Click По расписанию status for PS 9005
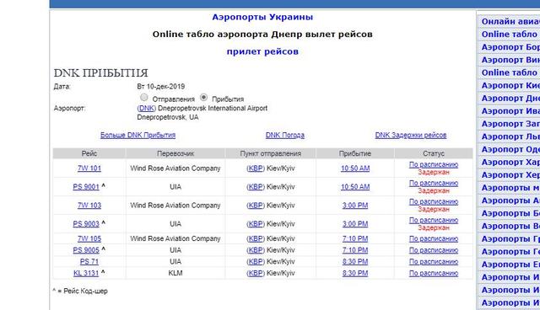540x310 pixels. pos(433,250)
